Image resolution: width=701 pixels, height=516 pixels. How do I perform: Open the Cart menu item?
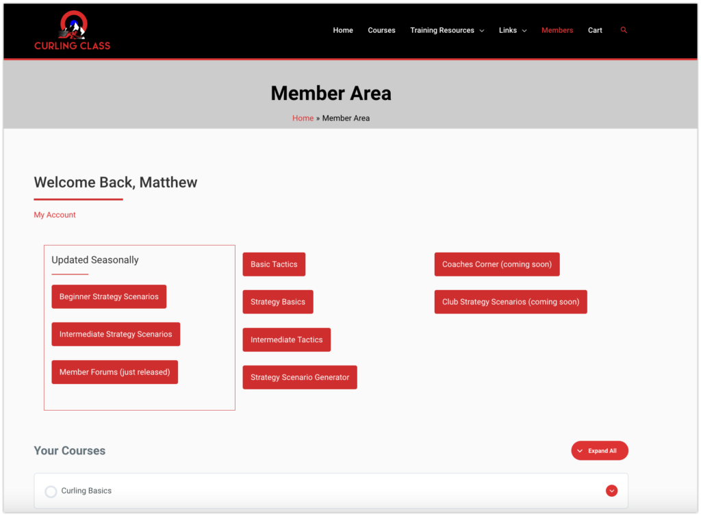[x=595, y=30]
